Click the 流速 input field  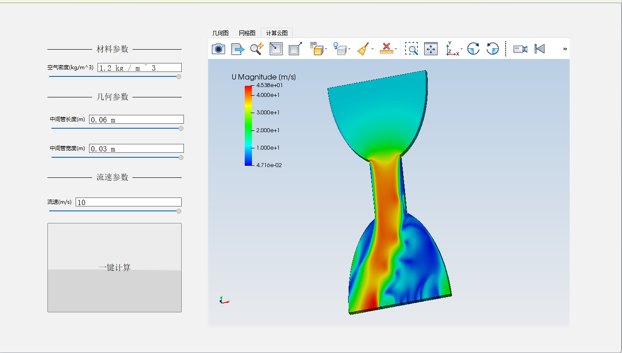tap(129, 202)
